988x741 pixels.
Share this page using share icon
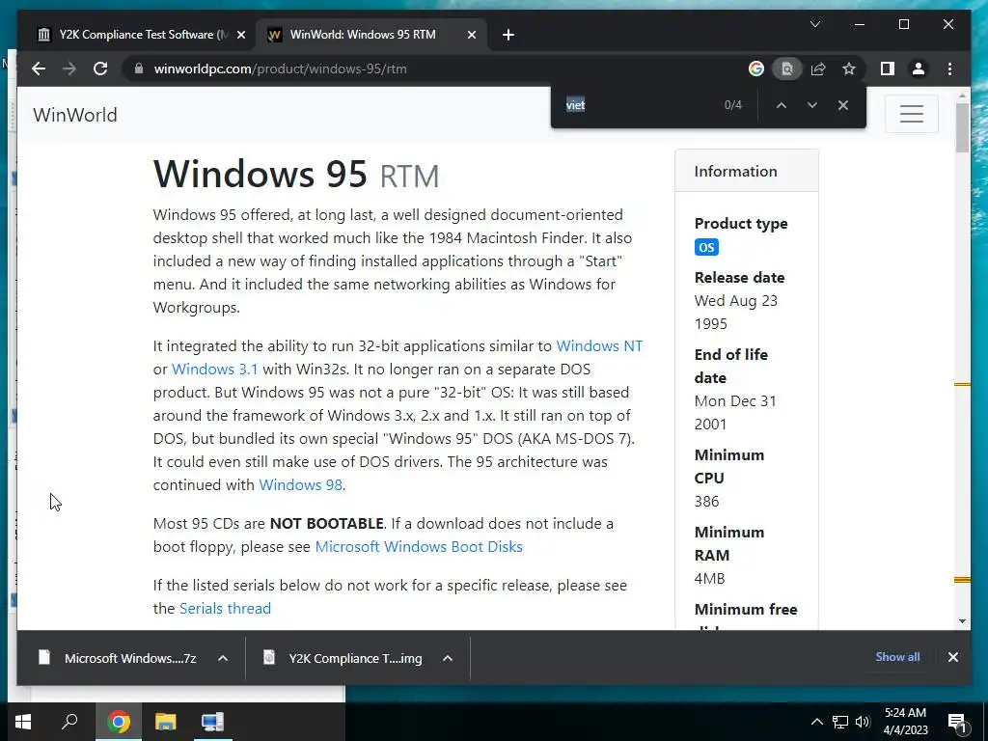(818, 69)
